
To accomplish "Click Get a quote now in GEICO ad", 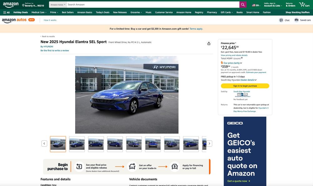I will click(239, 181).
